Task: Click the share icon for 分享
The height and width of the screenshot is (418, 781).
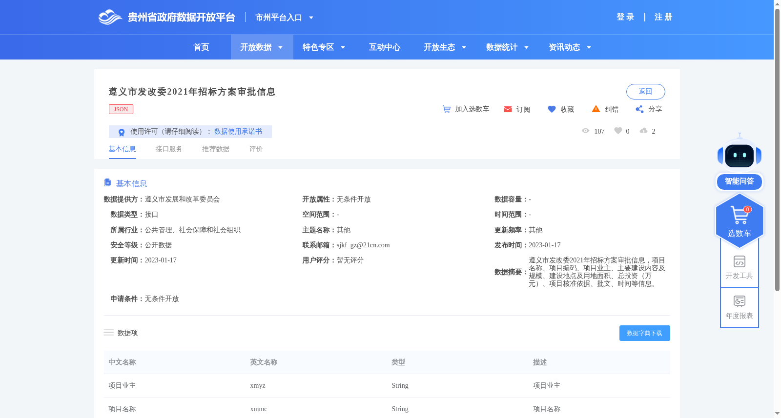Action: pyautogui.click(x=639, y=109)
